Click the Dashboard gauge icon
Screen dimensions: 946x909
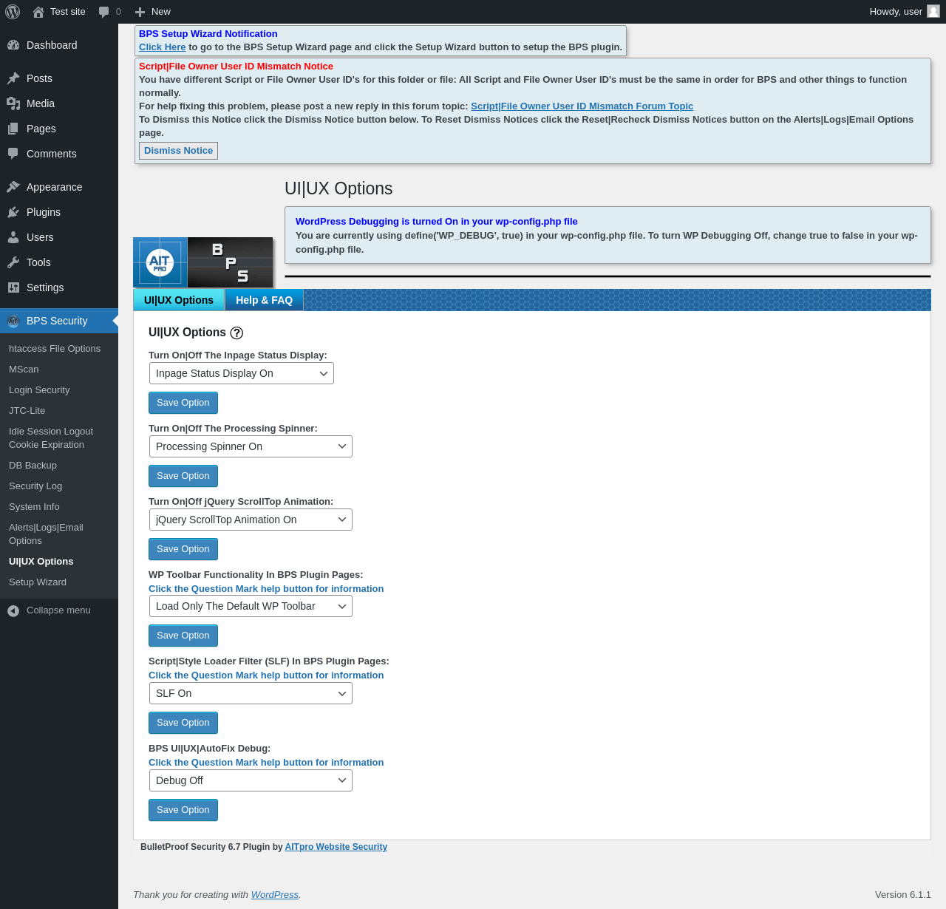[x=13, y=45]
